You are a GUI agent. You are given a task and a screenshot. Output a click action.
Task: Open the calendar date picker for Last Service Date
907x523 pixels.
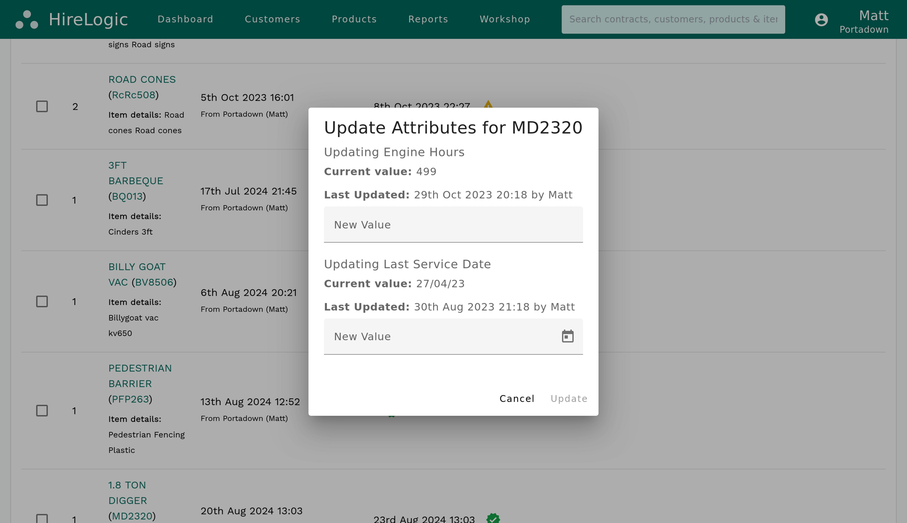click(568, 336)
